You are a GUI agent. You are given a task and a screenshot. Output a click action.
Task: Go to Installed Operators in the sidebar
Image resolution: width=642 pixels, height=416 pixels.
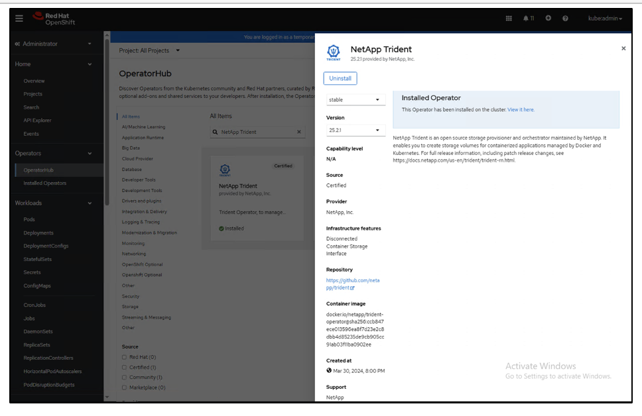(44, 183)
